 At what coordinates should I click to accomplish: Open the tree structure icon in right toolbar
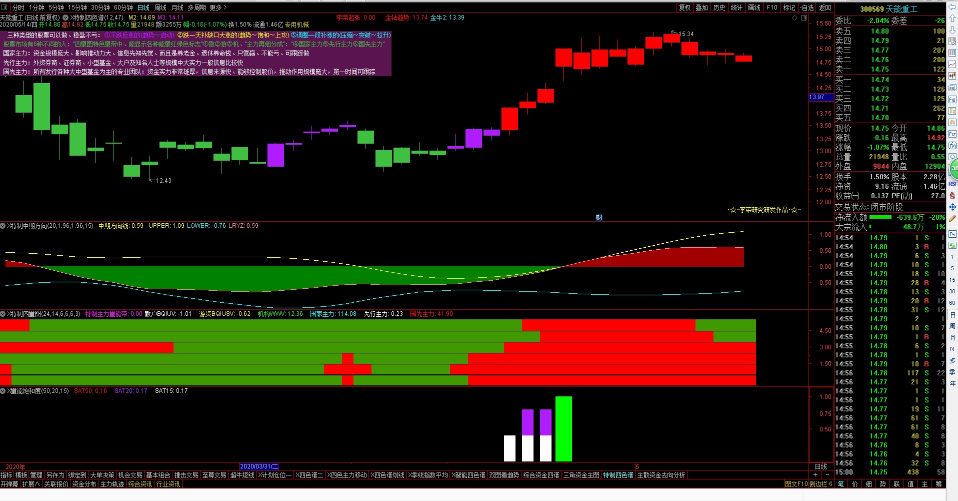[x=952, y=111]
